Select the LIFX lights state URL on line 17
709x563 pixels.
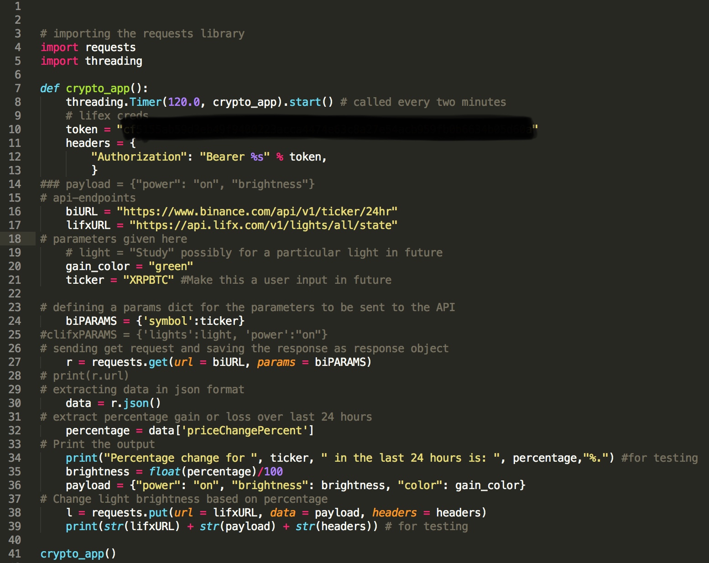(263, 225)
